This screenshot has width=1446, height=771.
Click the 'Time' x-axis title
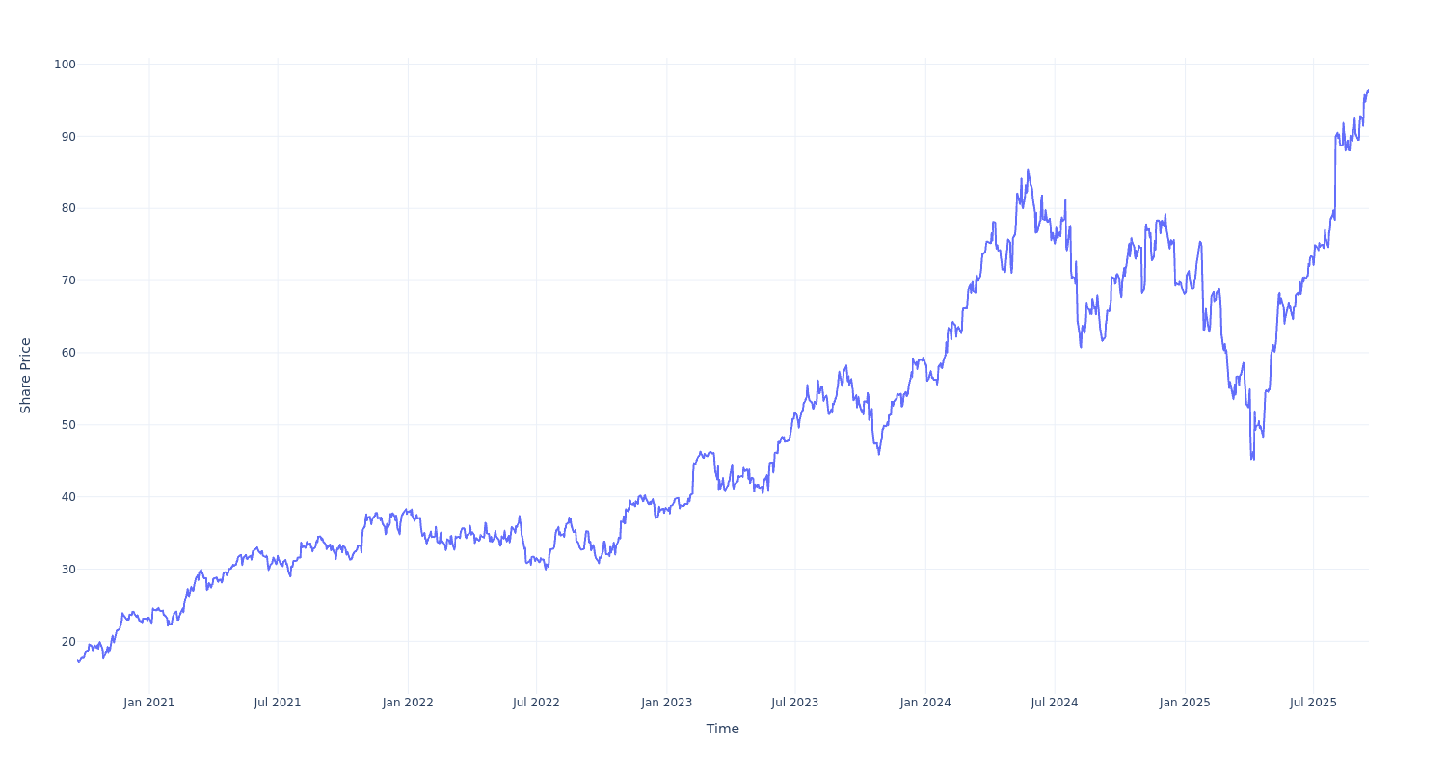pyautogui.click(x=722, y=729)
